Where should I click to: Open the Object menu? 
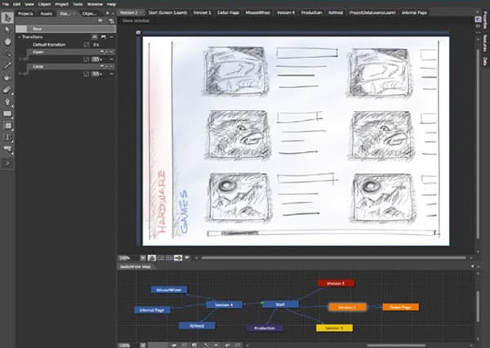point(44,4)
